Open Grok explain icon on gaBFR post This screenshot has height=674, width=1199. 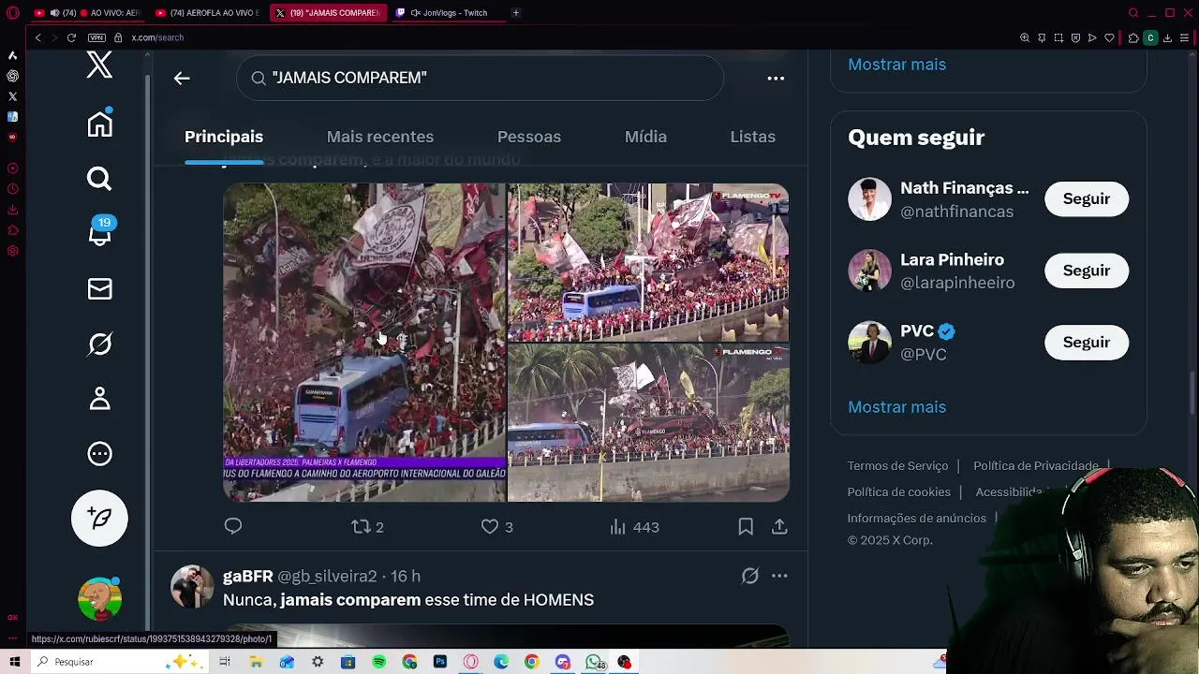(x=749, y=577)
